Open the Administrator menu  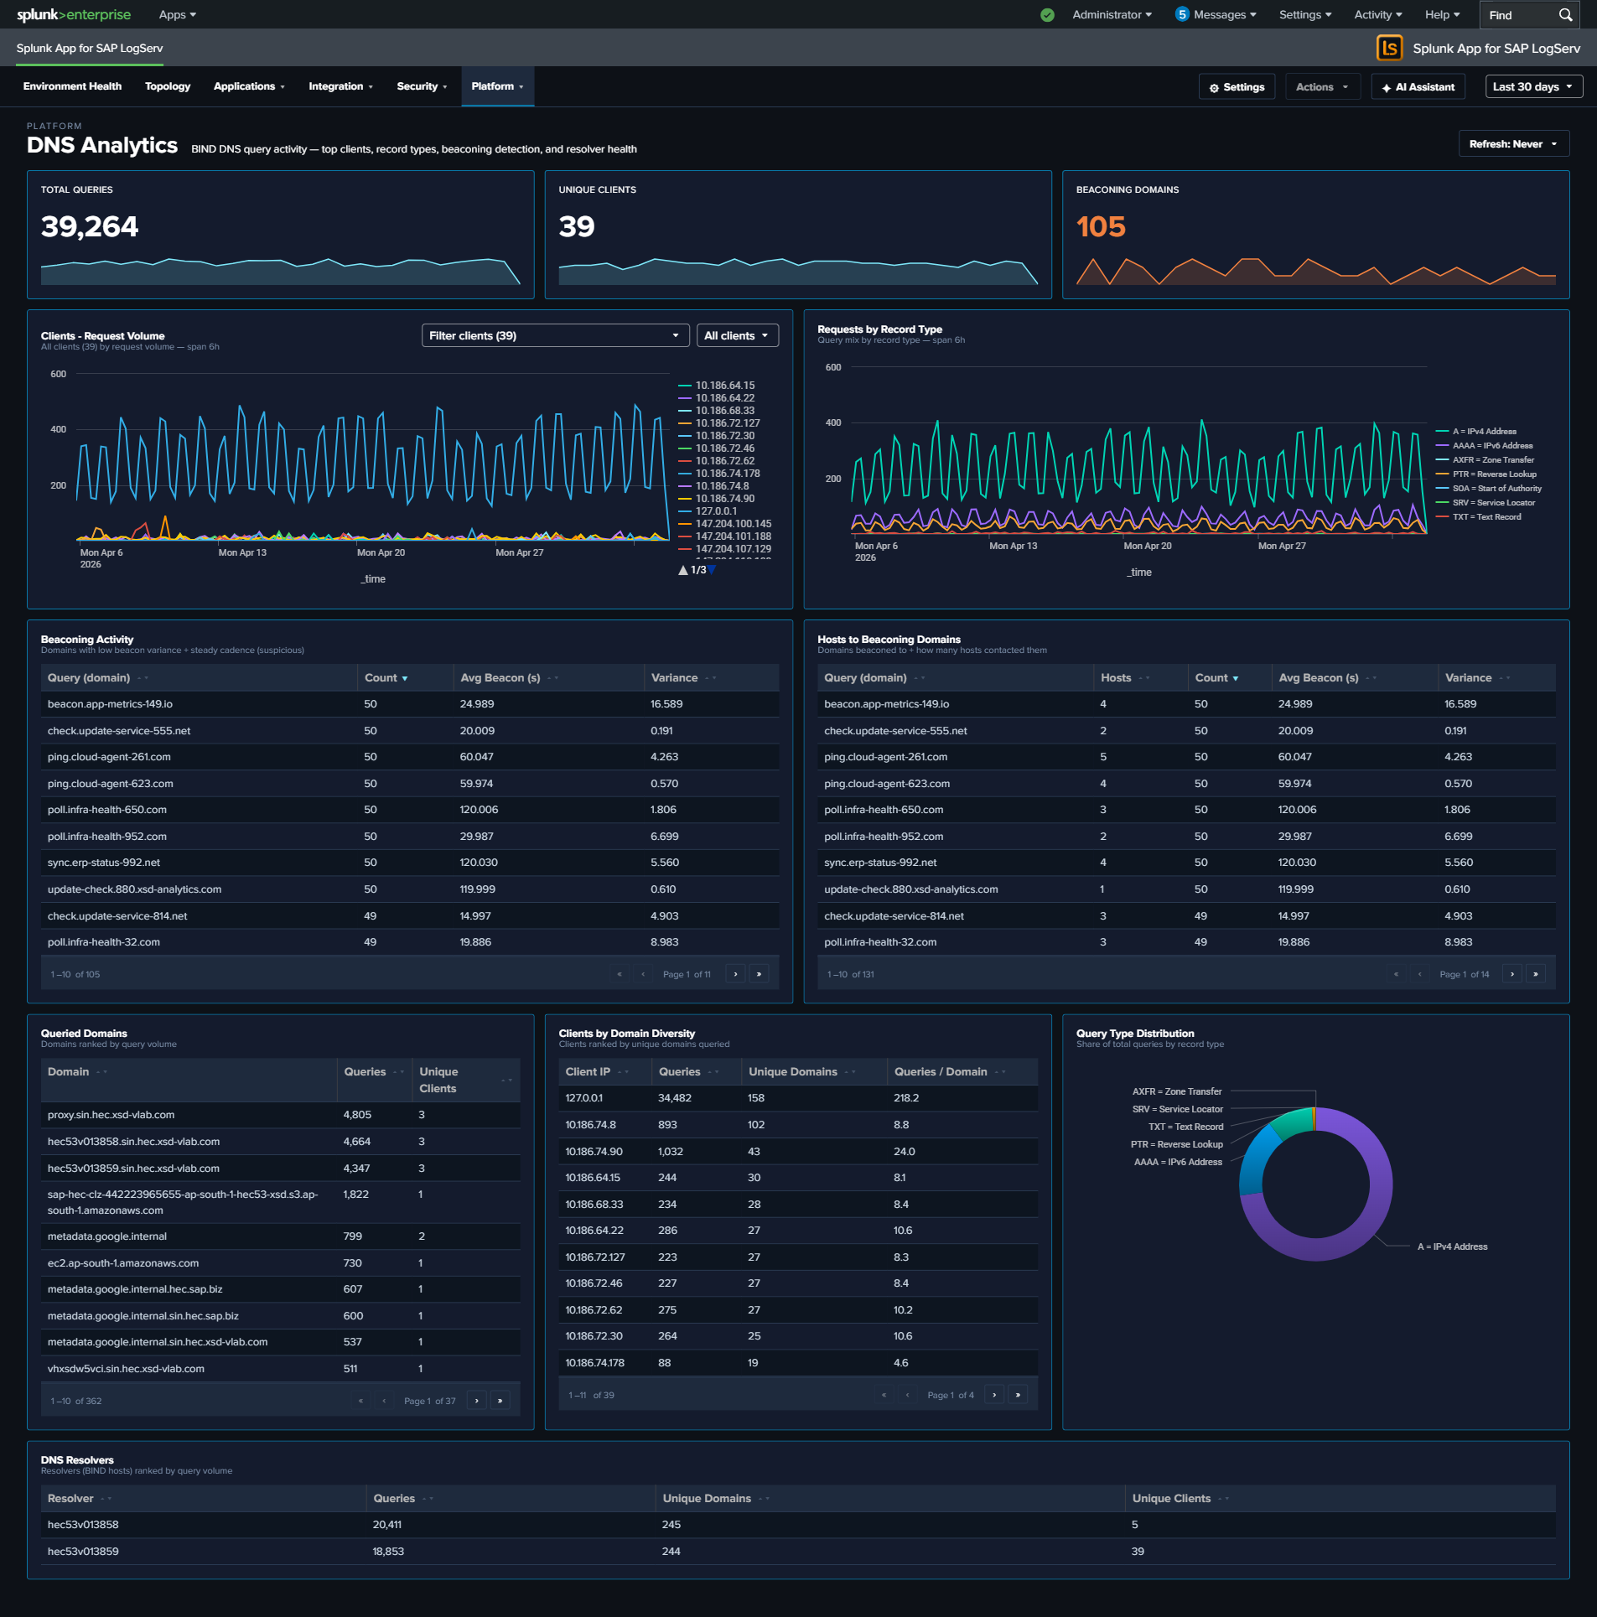point(1112,15)
